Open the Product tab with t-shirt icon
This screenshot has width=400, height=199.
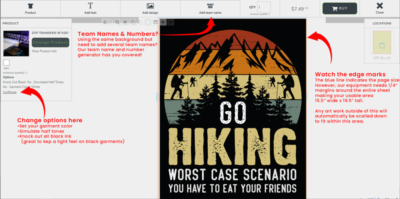tap(30, 8)
